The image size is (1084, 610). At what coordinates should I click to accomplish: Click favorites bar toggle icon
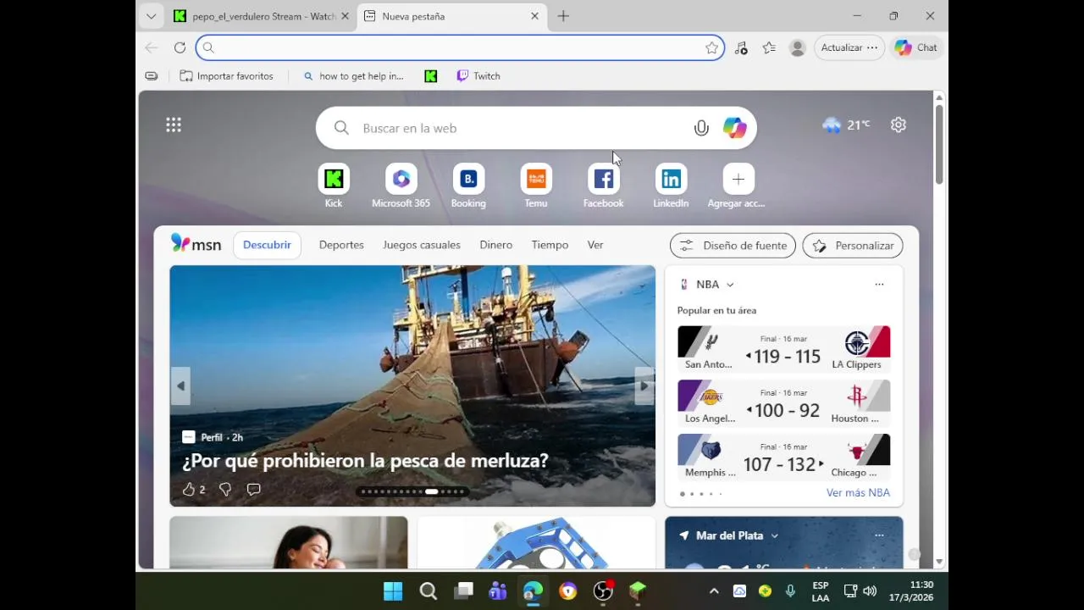tap(152, 76)
